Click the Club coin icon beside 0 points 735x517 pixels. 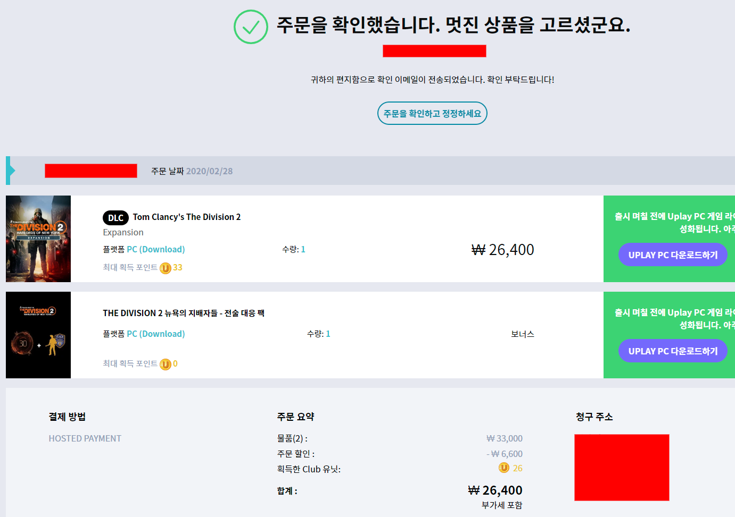click(166, 364)
